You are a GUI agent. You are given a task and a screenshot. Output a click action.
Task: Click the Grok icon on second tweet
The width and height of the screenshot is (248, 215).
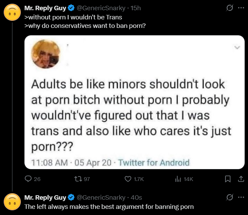coord(229,198)
